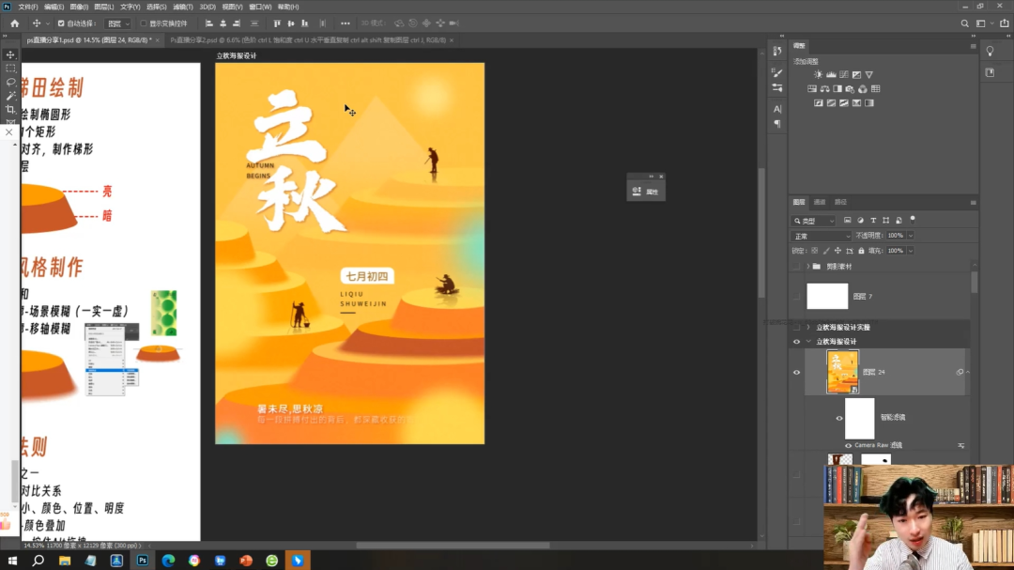Viewport: 1014px width, 570px height.
Task: Open auto-select target dropdown 图层
Action: [x=118, y=23]
